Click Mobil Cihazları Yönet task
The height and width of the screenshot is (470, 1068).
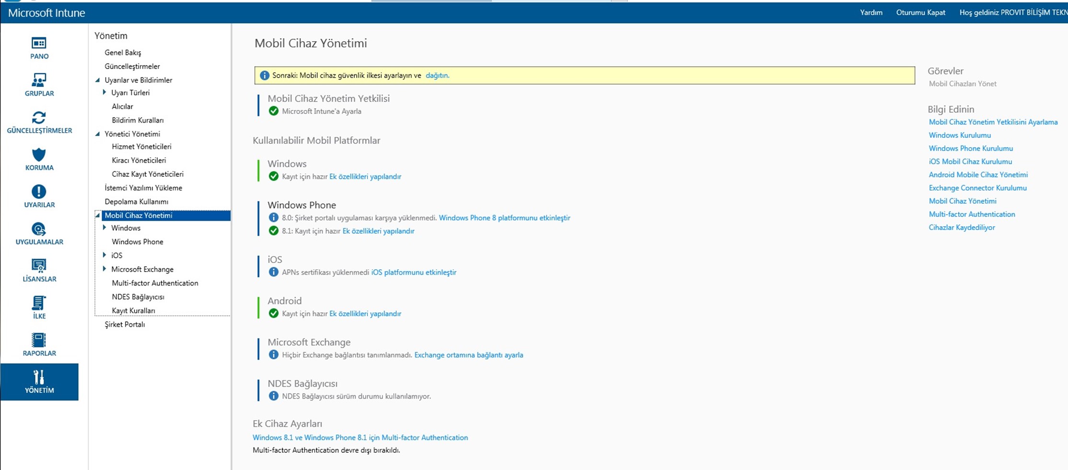coord(963,84)
